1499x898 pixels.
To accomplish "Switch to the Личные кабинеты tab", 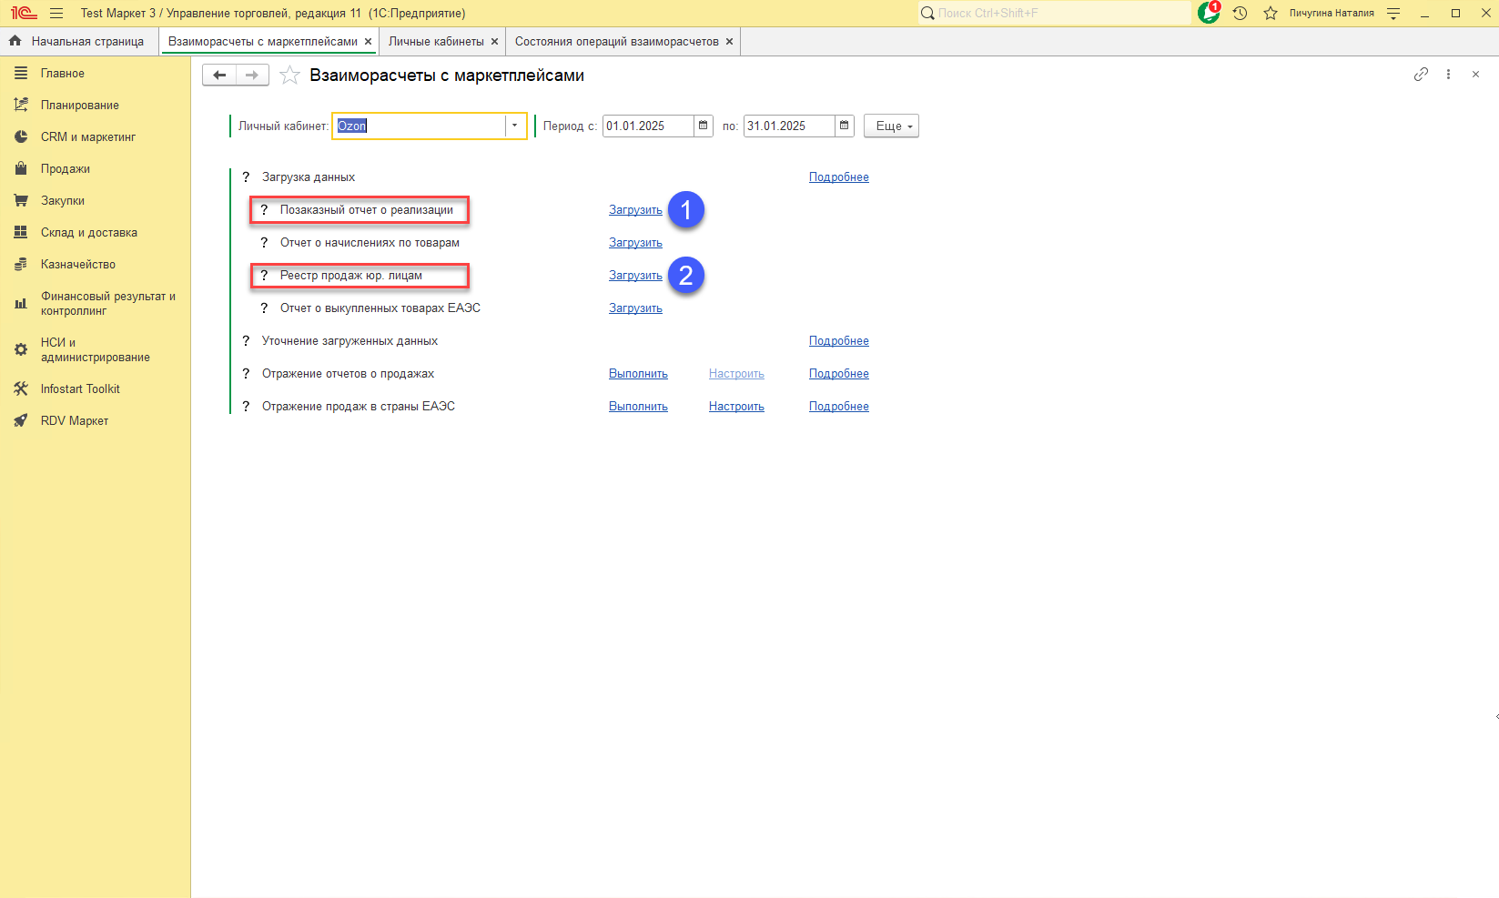I will tap(436, 42).
